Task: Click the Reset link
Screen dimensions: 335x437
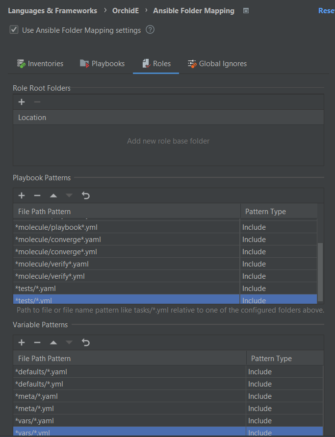Action: [x=326, y=11]
